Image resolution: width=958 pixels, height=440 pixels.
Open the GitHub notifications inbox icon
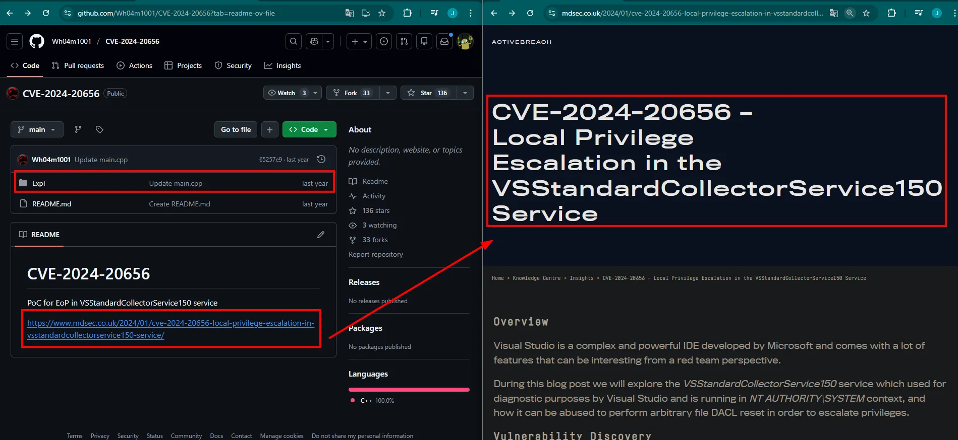tap(444, 41)
